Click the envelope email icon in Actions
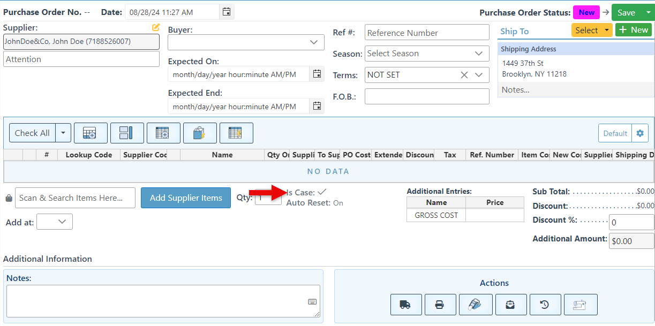This screenshot has height=326, width=655. (x=510, y=305)
